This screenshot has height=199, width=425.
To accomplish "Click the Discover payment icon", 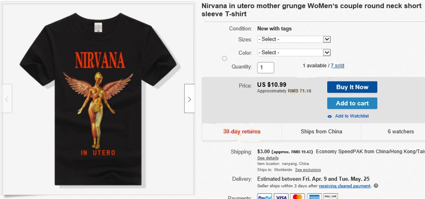I will (331, 196).
